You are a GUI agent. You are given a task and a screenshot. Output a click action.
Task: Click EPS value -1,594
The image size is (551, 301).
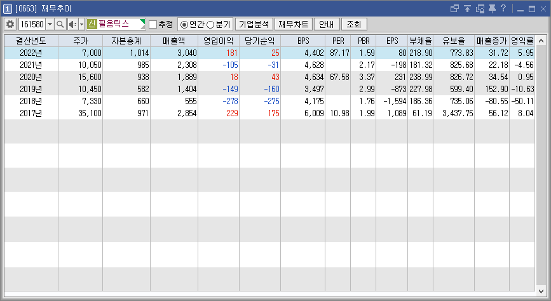(x=392, y=101)
